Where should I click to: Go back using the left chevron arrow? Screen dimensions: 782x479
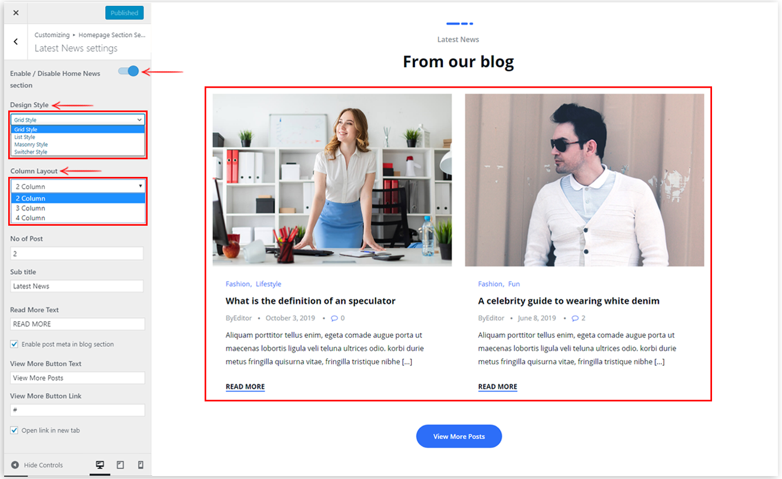[16, 41]
